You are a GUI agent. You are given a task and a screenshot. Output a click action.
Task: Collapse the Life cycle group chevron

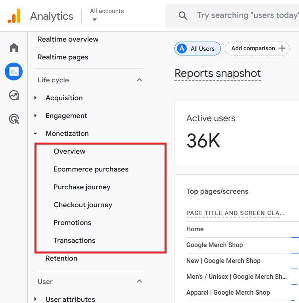tap(139, 80)
